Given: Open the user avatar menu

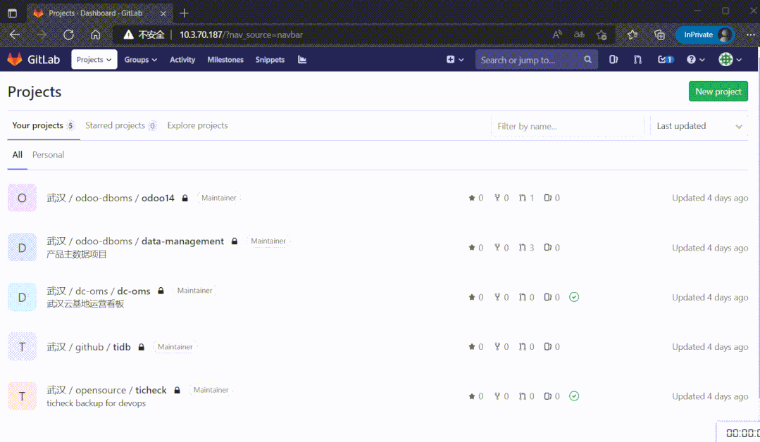Looking at the screenshot, I should point(730,60).
